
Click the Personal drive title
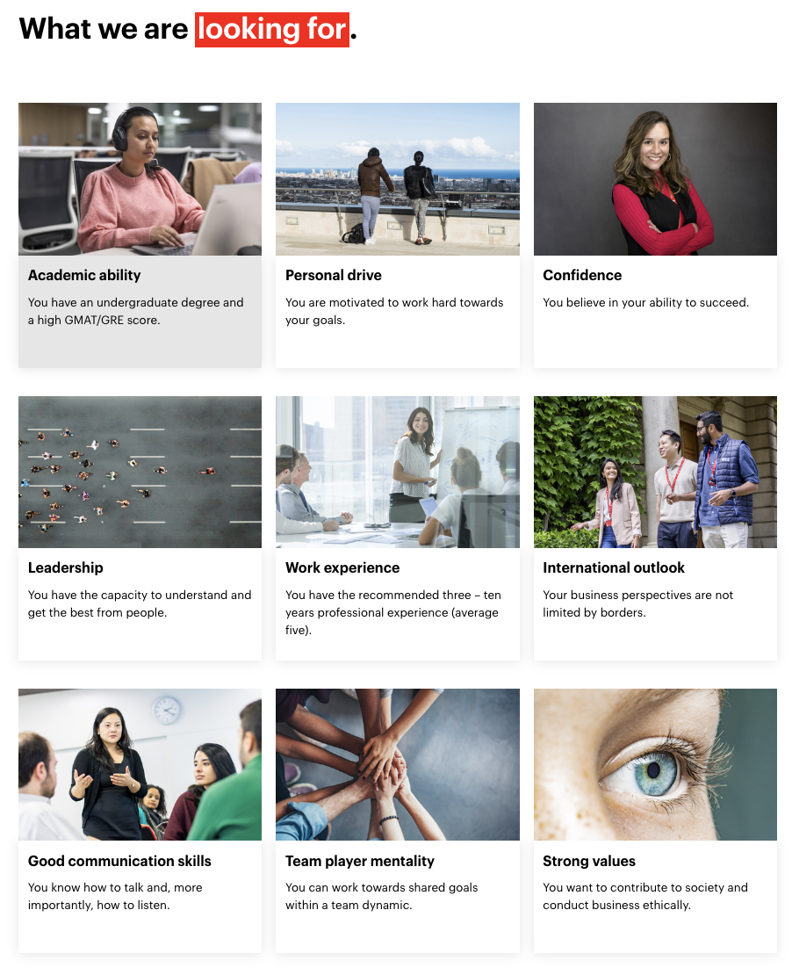pos(334,276)
